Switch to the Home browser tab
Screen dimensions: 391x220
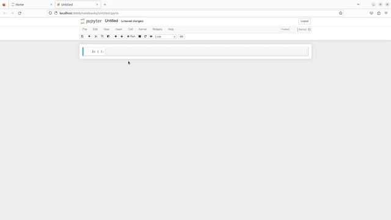[x=31, y=4]
